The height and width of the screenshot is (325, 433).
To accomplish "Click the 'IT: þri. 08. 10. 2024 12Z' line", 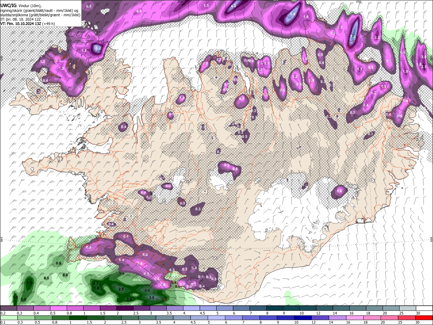I will click(x=21, y=20).
